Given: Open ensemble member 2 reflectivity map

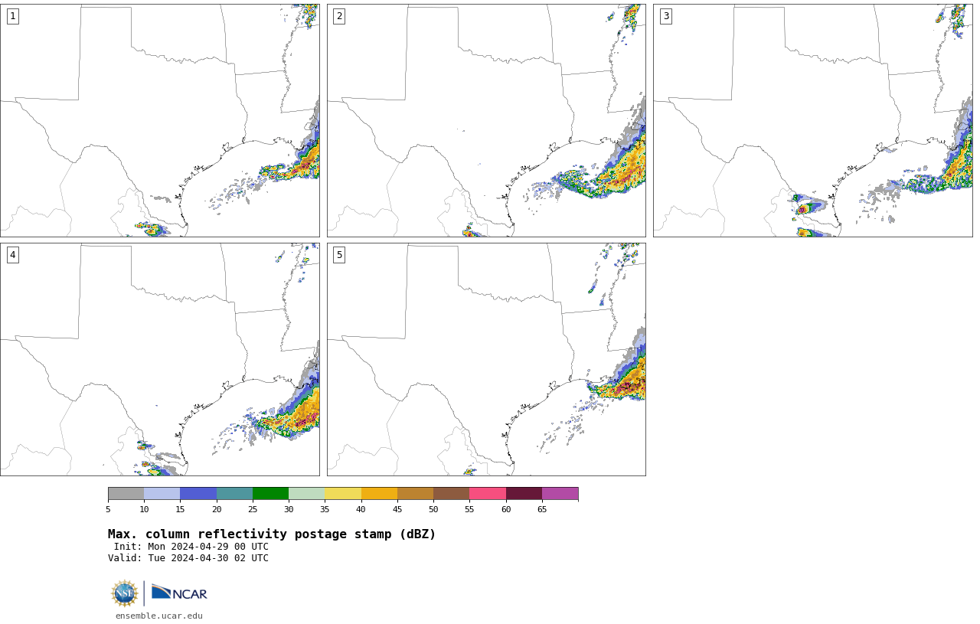Looking at the screenshot, I should pos(486,120).
